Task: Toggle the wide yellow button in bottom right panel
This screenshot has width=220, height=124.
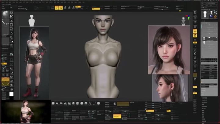Action: pyautogui.click(x=150, y=111)
